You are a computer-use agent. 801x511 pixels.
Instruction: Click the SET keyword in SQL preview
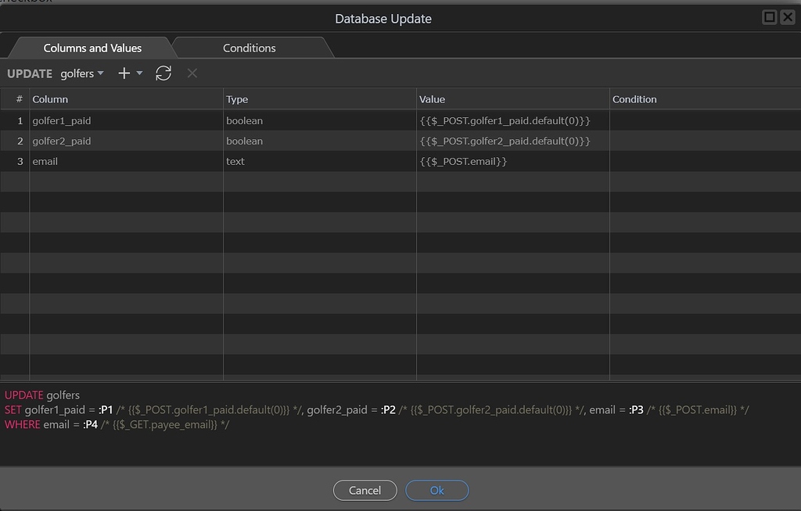pyautogui.click(x=13, y=410)
